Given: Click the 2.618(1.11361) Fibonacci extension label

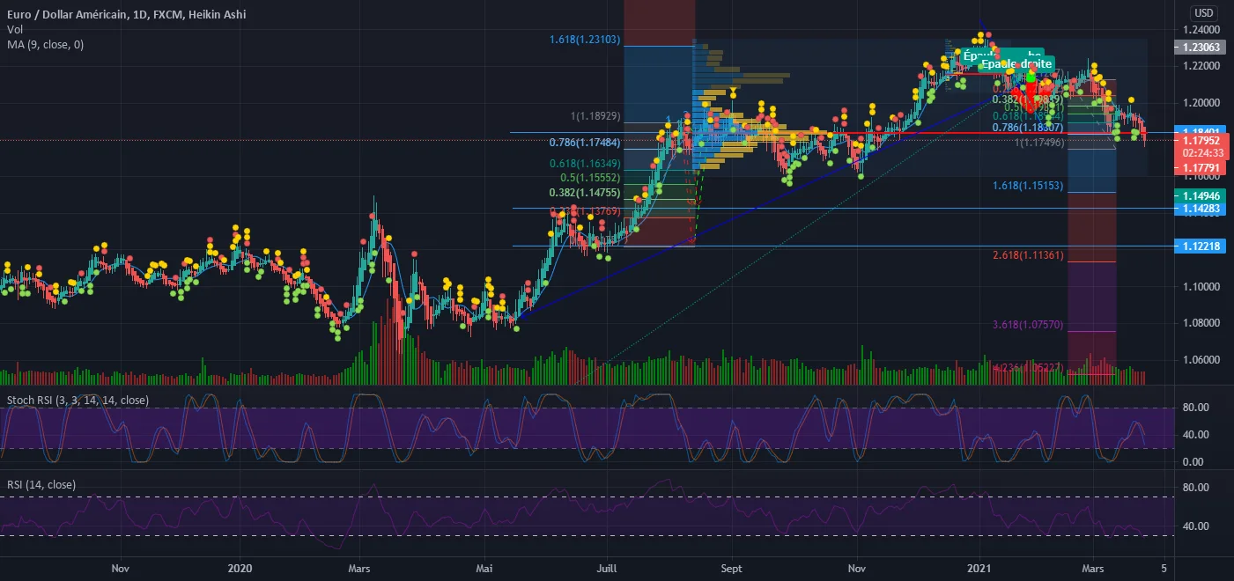Looking at the screenshot, I should (x=1029, y=255).
